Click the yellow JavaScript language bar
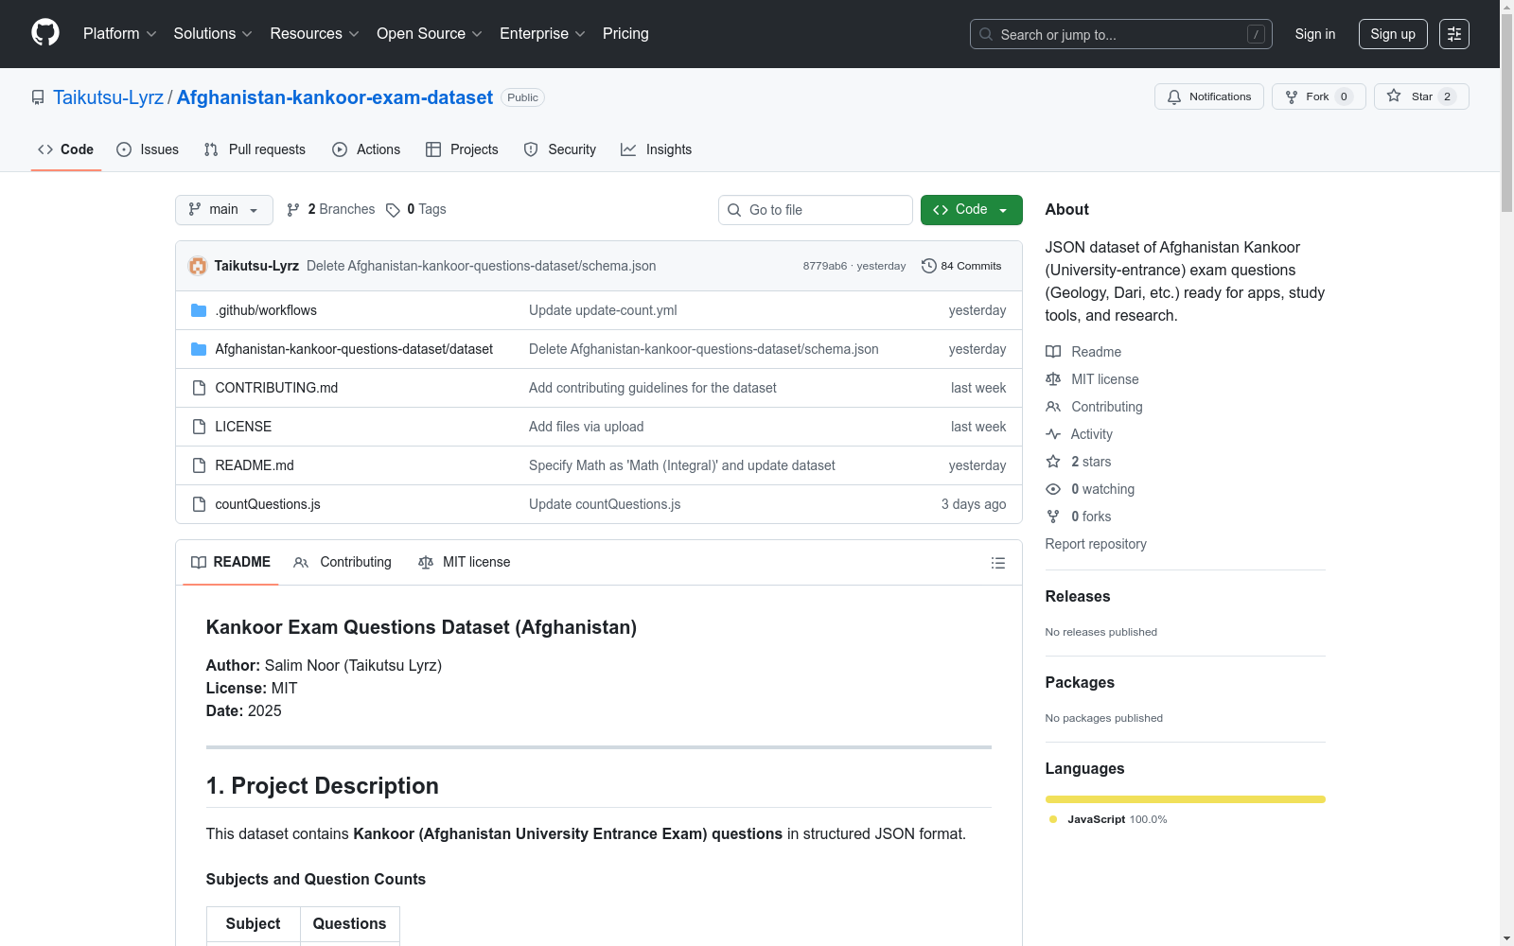Viewport: 1514px width, 946px height. pos(1186,799)
